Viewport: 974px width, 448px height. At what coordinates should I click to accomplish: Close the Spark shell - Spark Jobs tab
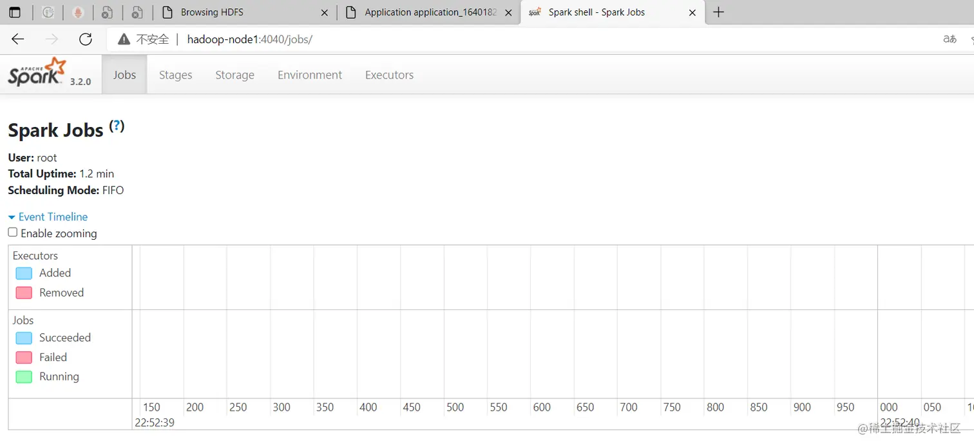[x=692, y=12]
